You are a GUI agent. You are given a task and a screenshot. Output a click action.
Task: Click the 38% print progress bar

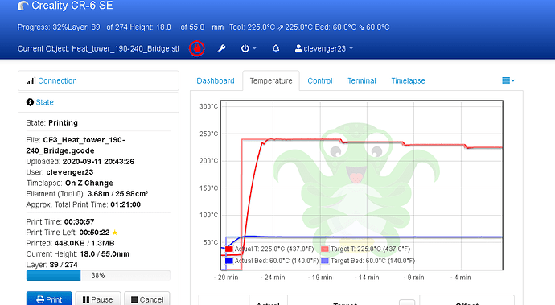click(98, 275)
